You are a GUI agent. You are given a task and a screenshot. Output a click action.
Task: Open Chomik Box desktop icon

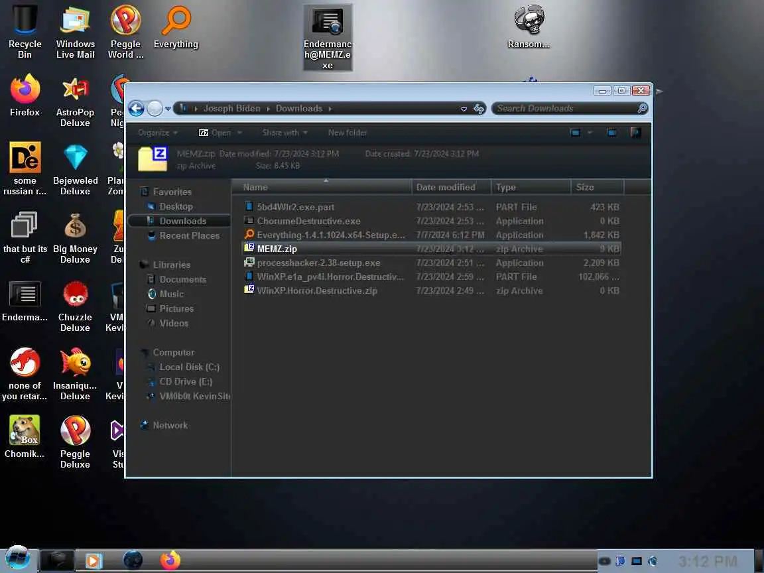tap(25, 437)
